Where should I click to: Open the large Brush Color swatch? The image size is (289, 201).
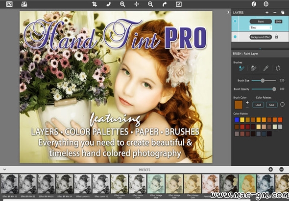[239, 105]
